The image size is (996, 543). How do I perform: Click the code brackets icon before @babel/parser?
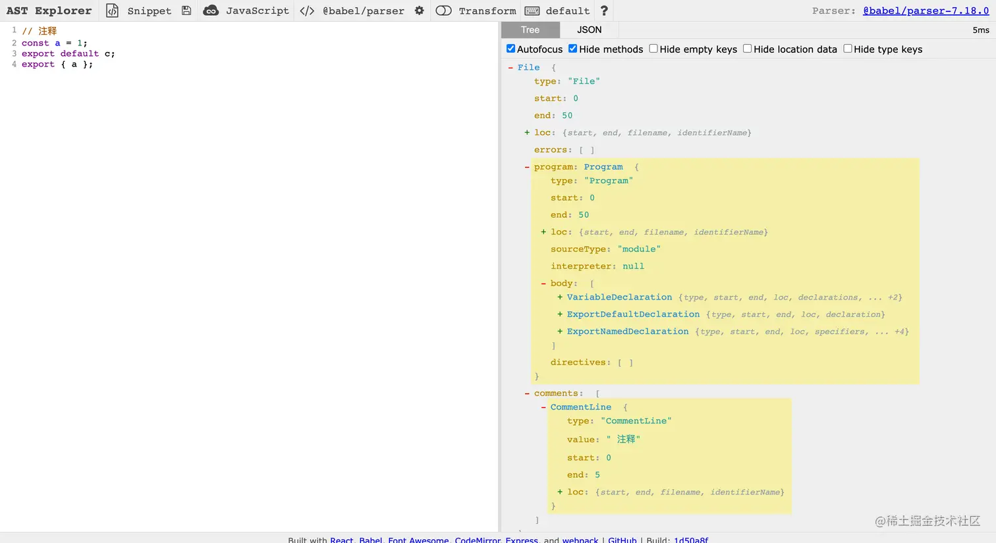point(307,11)
